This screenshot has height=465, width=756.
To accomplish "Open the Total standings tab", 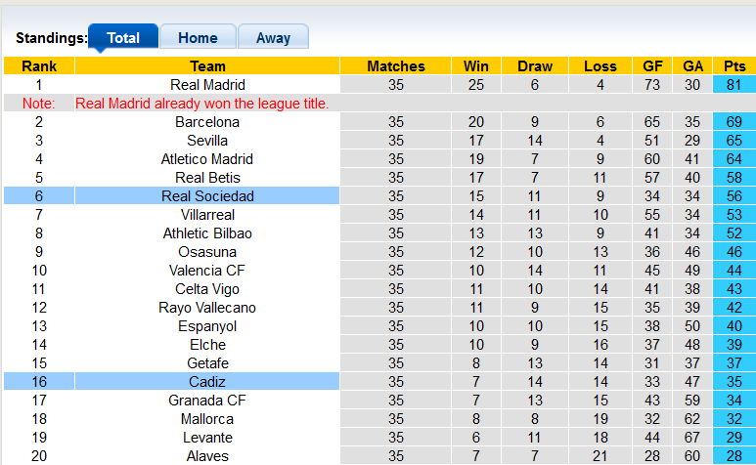I will click(123, 38).
